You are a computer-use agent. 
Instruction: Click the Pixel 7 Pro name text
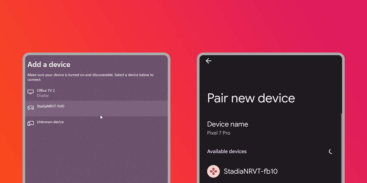(x=219, y=133)
